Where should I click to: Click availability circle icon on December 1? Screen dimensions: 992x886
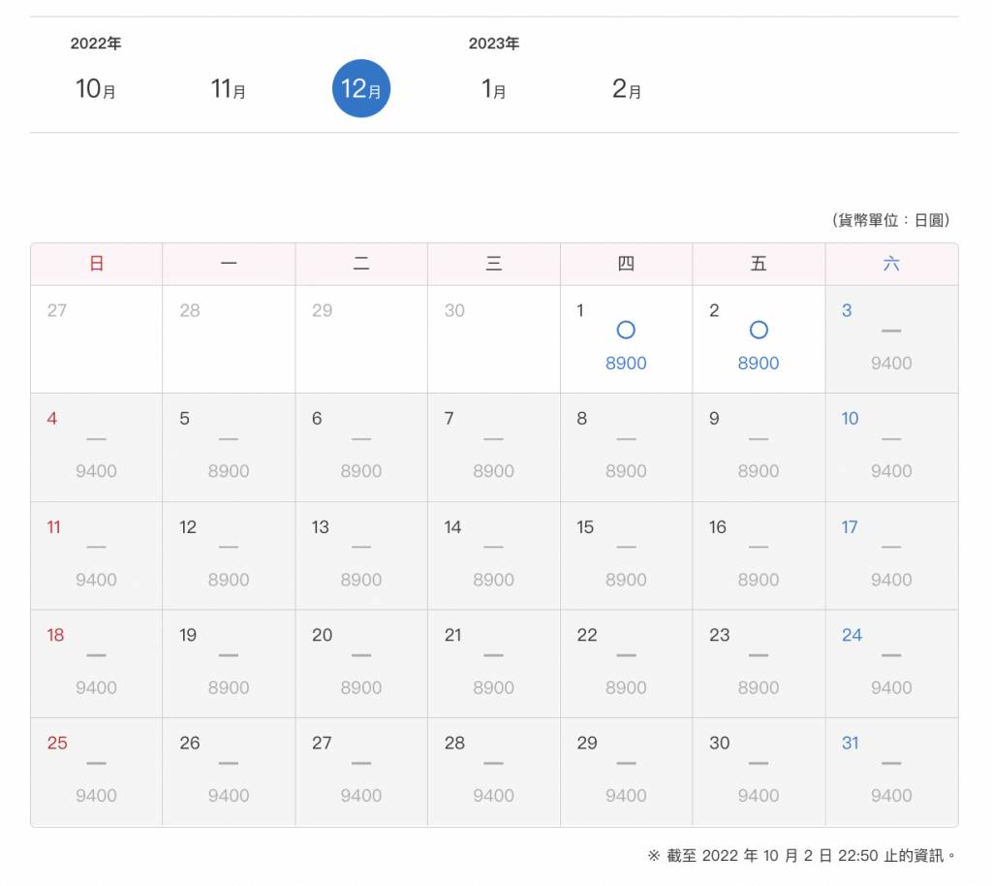(x=626, y=331)
